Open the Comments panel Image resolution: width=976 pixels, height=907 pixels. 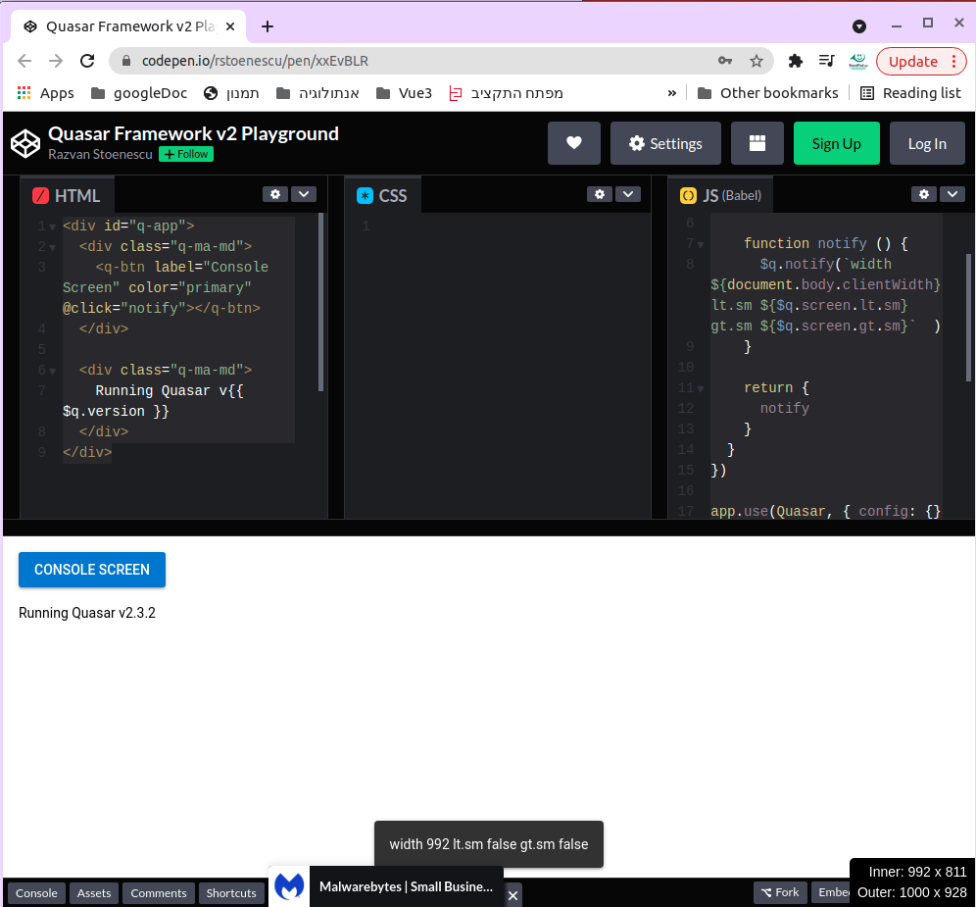pyautogui.click(x=159, y=892)
